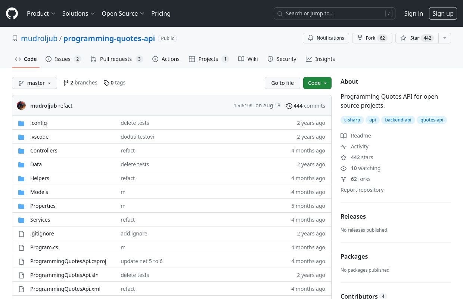Click the ProgrammingQuotesApi.xml file icon
The image size is (463, 299).
pos(21,289)
